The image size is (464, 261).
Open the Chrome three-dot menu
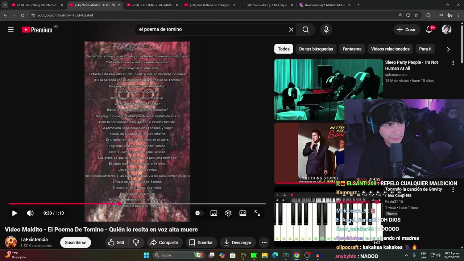[x=459, y=15]
